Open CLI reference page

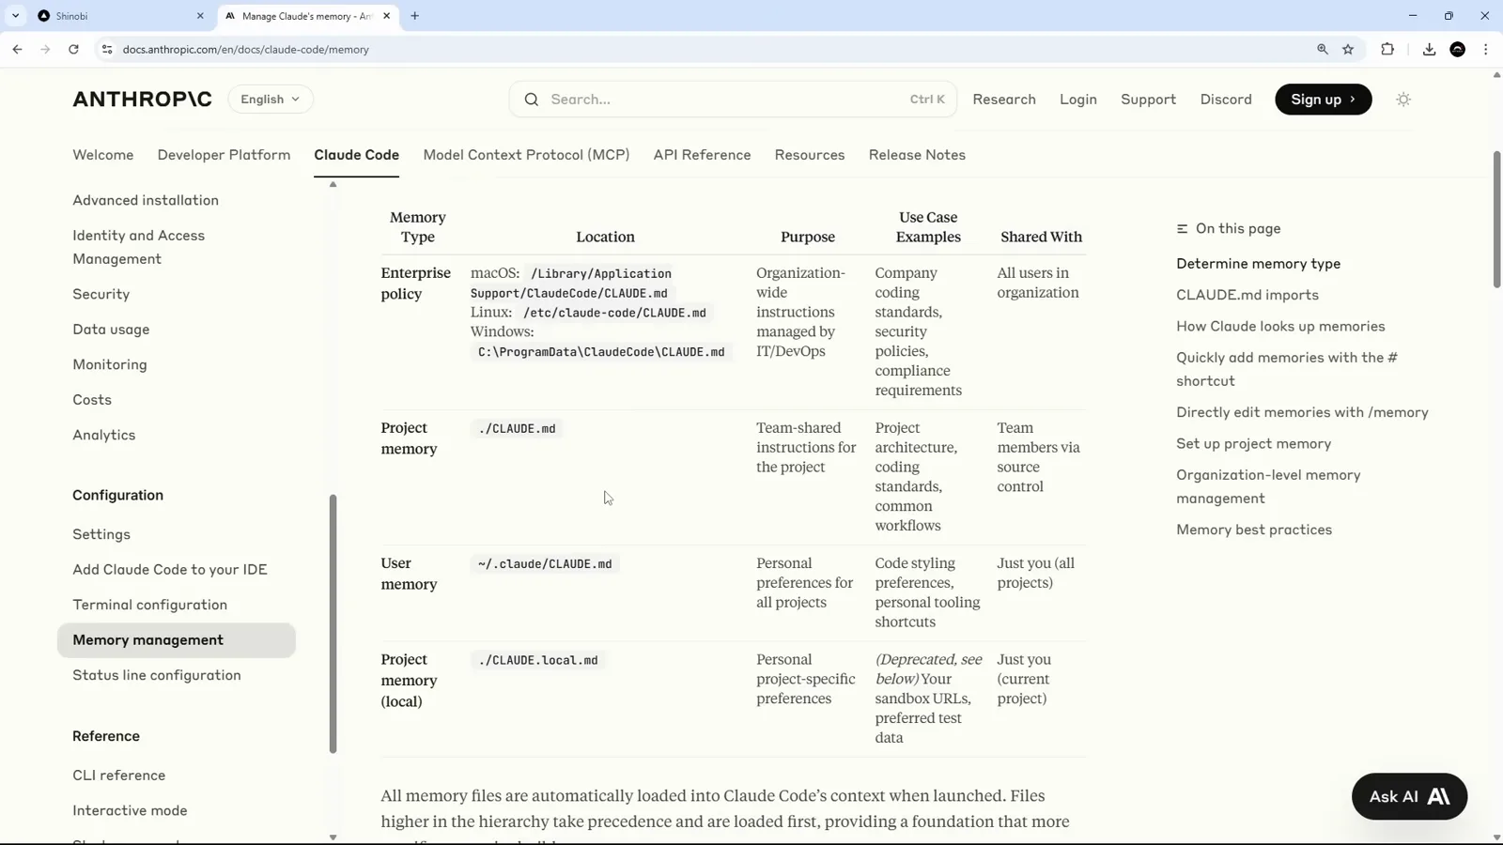119,775
